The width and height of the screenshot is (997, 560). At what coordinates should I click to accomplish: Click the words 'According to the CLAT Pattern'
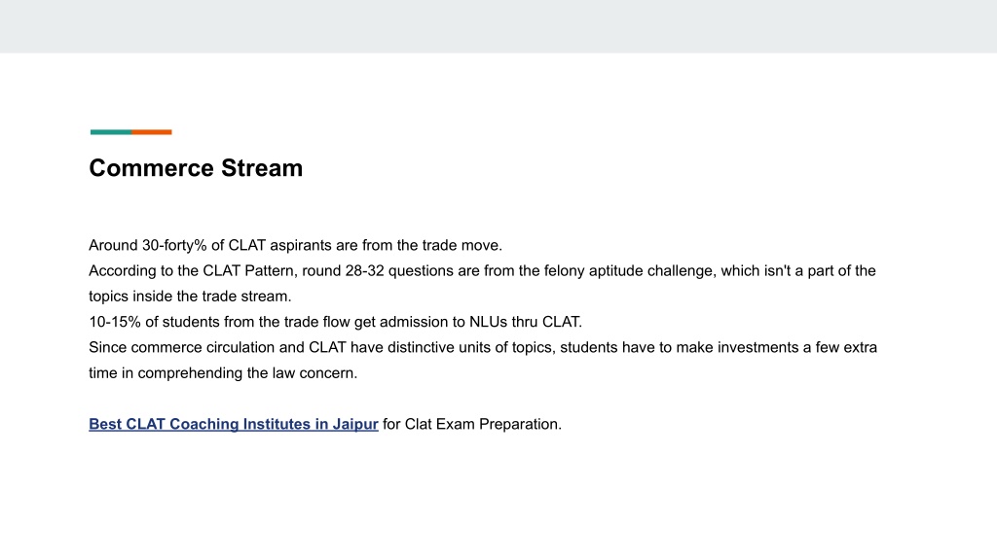coord(192,271)
